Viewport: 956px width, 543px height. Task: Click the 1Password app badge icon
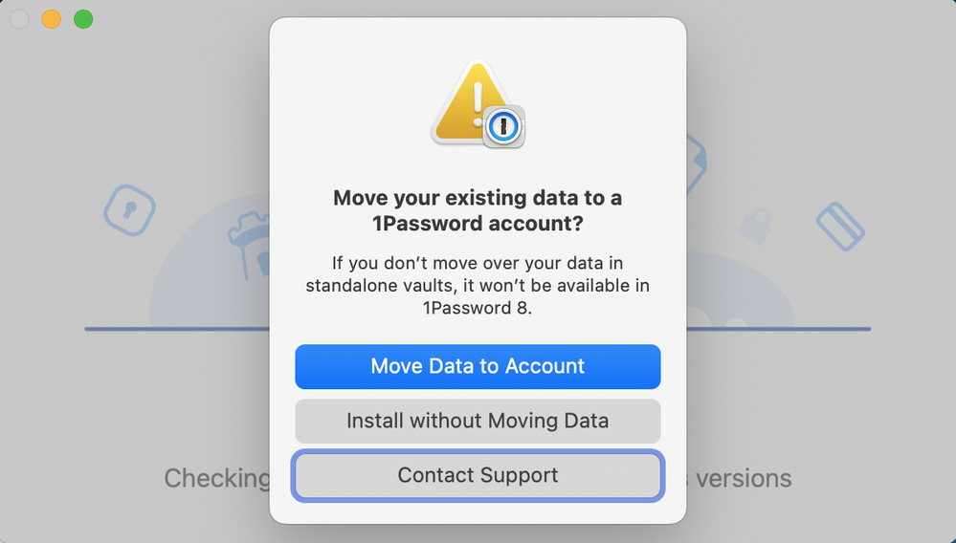503,126
